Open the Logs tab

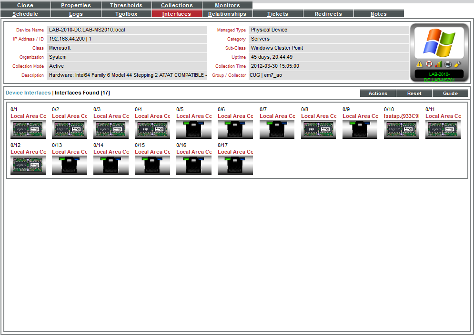(x=76, y=14)
